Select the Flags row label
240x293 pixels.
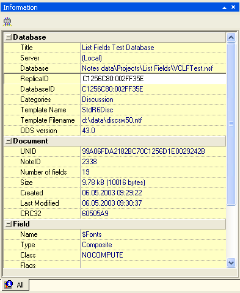point(28,265)
